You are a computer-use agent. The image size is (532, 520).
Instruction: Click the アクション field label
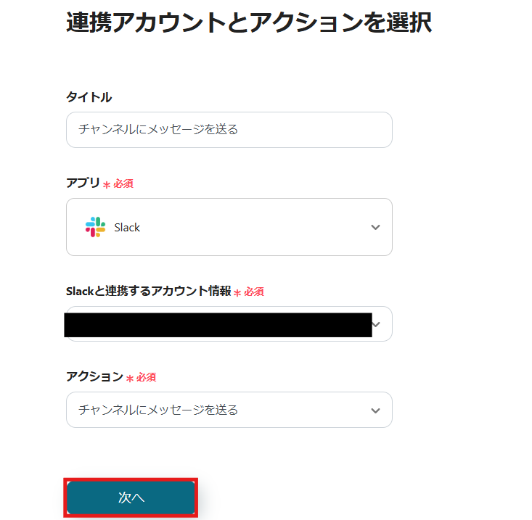pos(95,376)
